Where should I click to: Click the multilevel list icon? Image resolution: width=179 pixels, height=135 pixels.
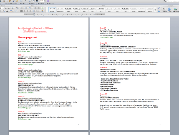(30, 8)
